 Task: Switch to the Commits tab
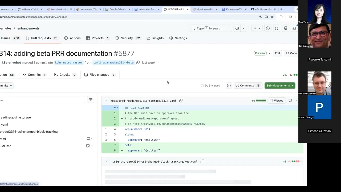34,75
